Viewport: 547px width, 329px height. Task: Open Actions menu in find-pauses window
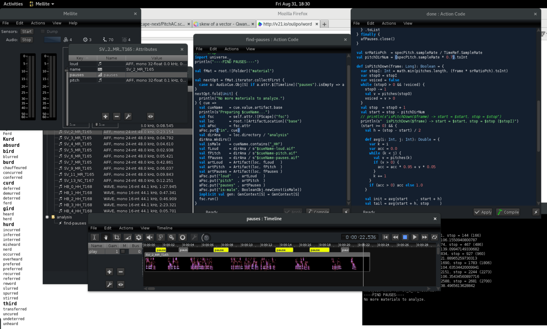[231, 49]
